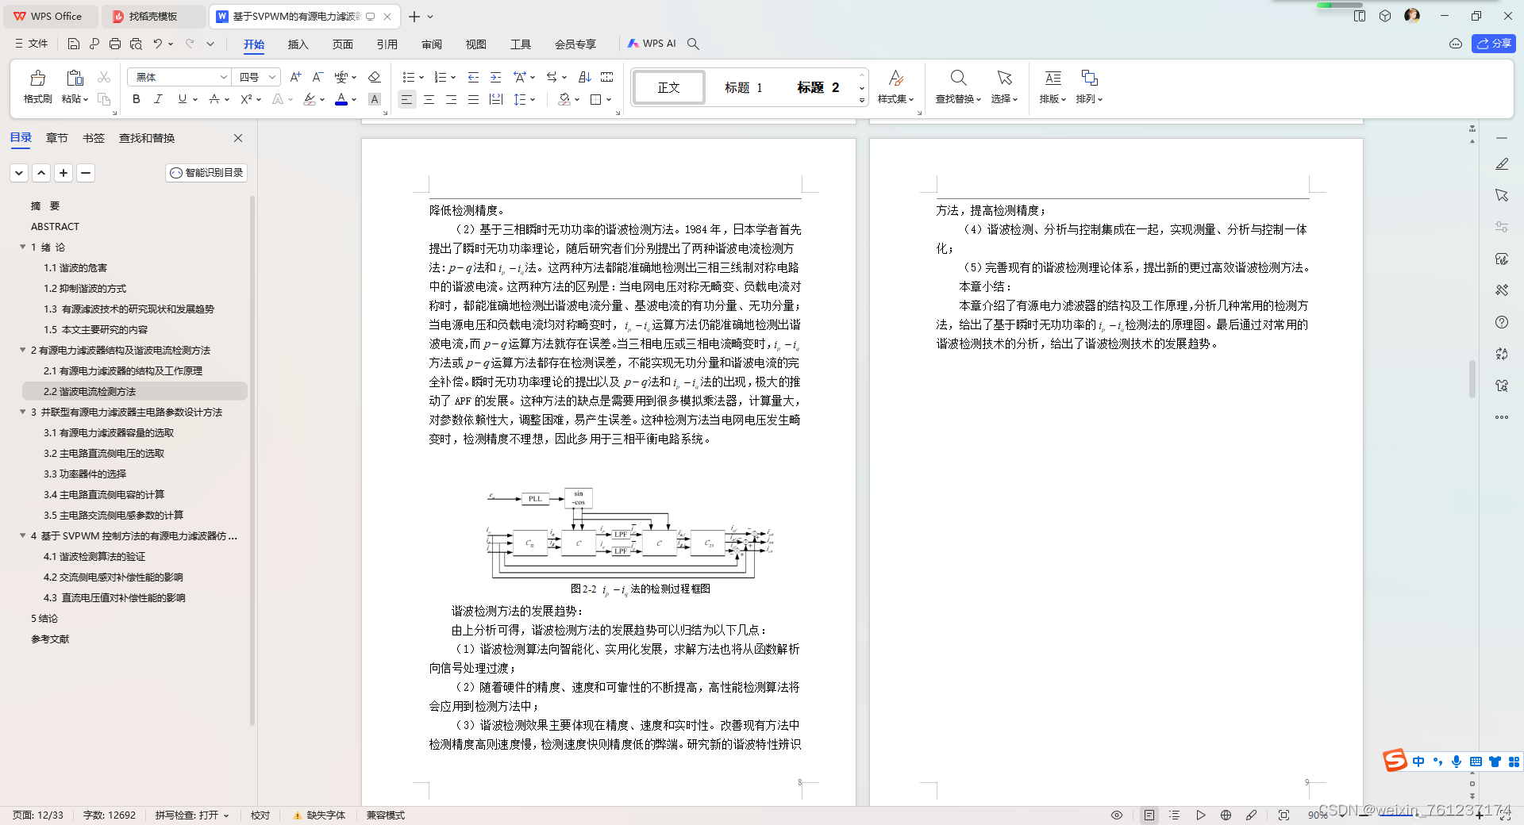Click the pen edit icon in right sidebar
This screenshot has width=1524, height=825.
1502,164
